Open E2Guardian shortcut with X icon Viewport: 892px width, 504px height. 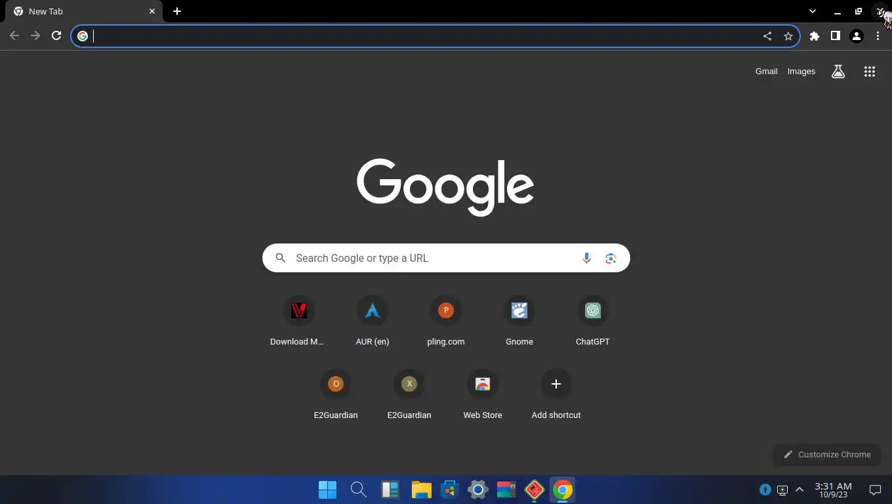click(x=409, y=395)
